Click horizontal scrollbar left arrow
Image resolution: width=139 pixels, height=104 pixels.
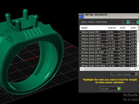click(x=82, y=69)
